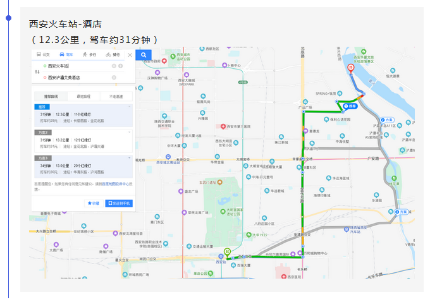Click the 西安大融城 shopping icon
Screen dimensions: 430x302
tap(187, 75)
